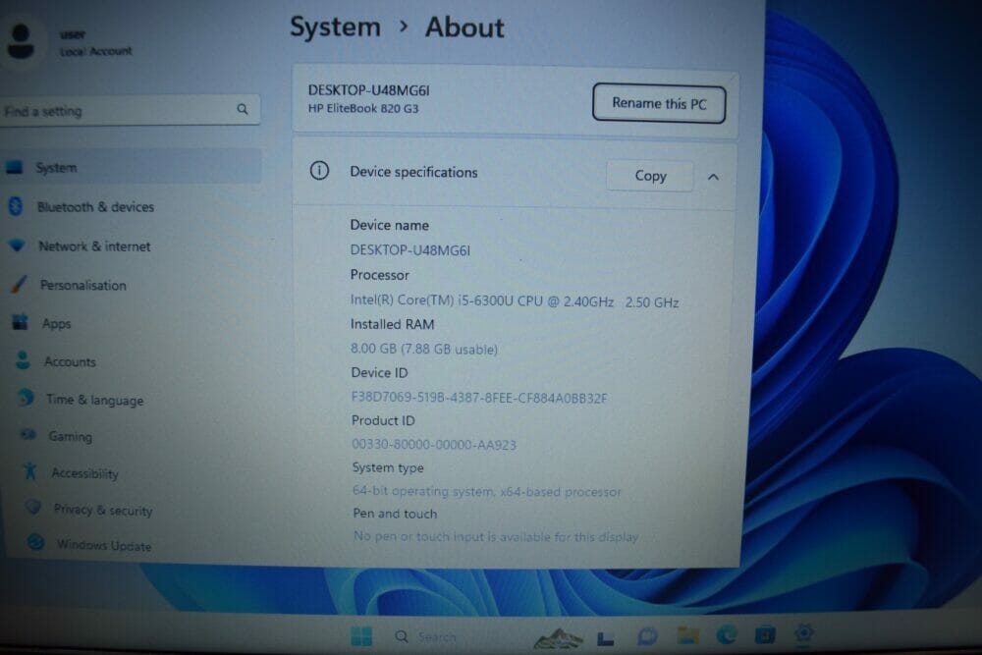The image size is (982, 655).
Task: Open the mountain widget icon on taskbar
Action: pyautogui.click(x=558, y=638)
